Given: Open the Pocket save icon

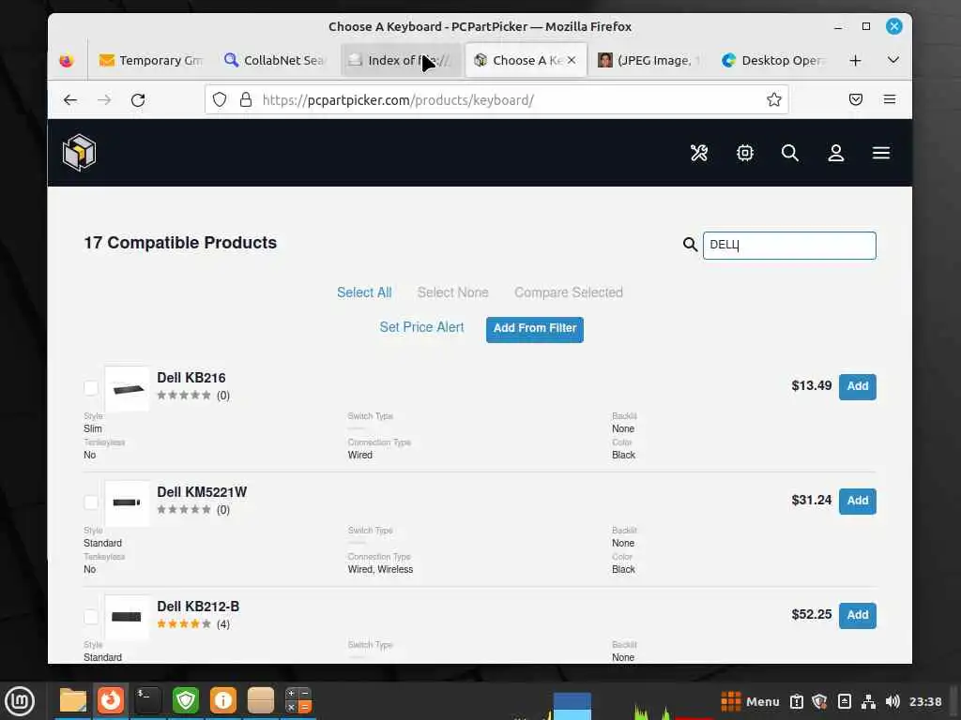Looking at the screenshot, I should pyautogui.click(x=856, y=99).
